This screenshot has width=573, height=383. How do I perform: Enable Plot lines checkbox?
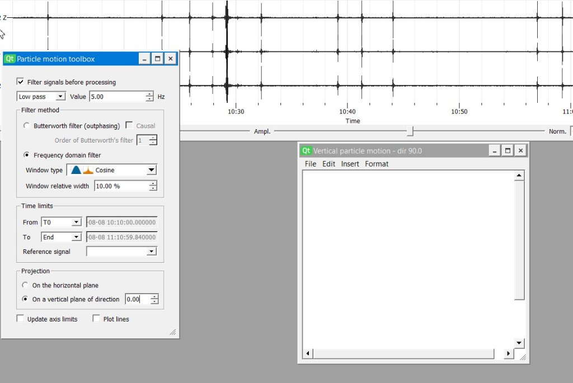click(96, 318)
